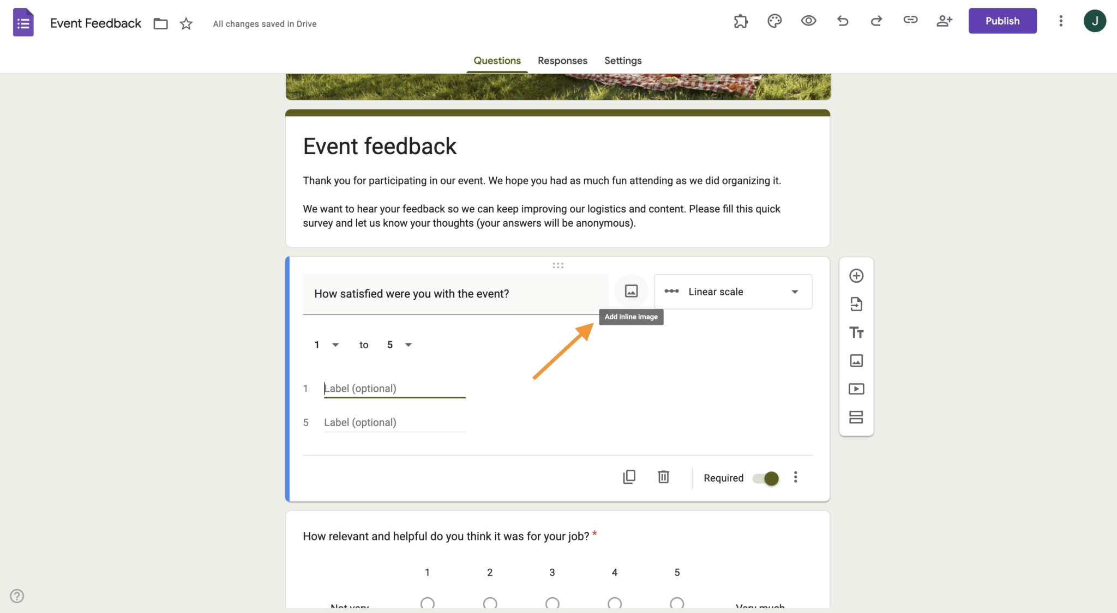Open the scale lower bound dropdown showing 1
Image resolution: width=1117 pixels, height=613 pixels.
tap(326, 344)
